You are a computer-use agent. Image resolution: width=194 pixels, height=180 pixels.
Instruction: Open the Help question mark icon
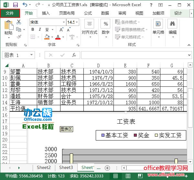point(151,5)
